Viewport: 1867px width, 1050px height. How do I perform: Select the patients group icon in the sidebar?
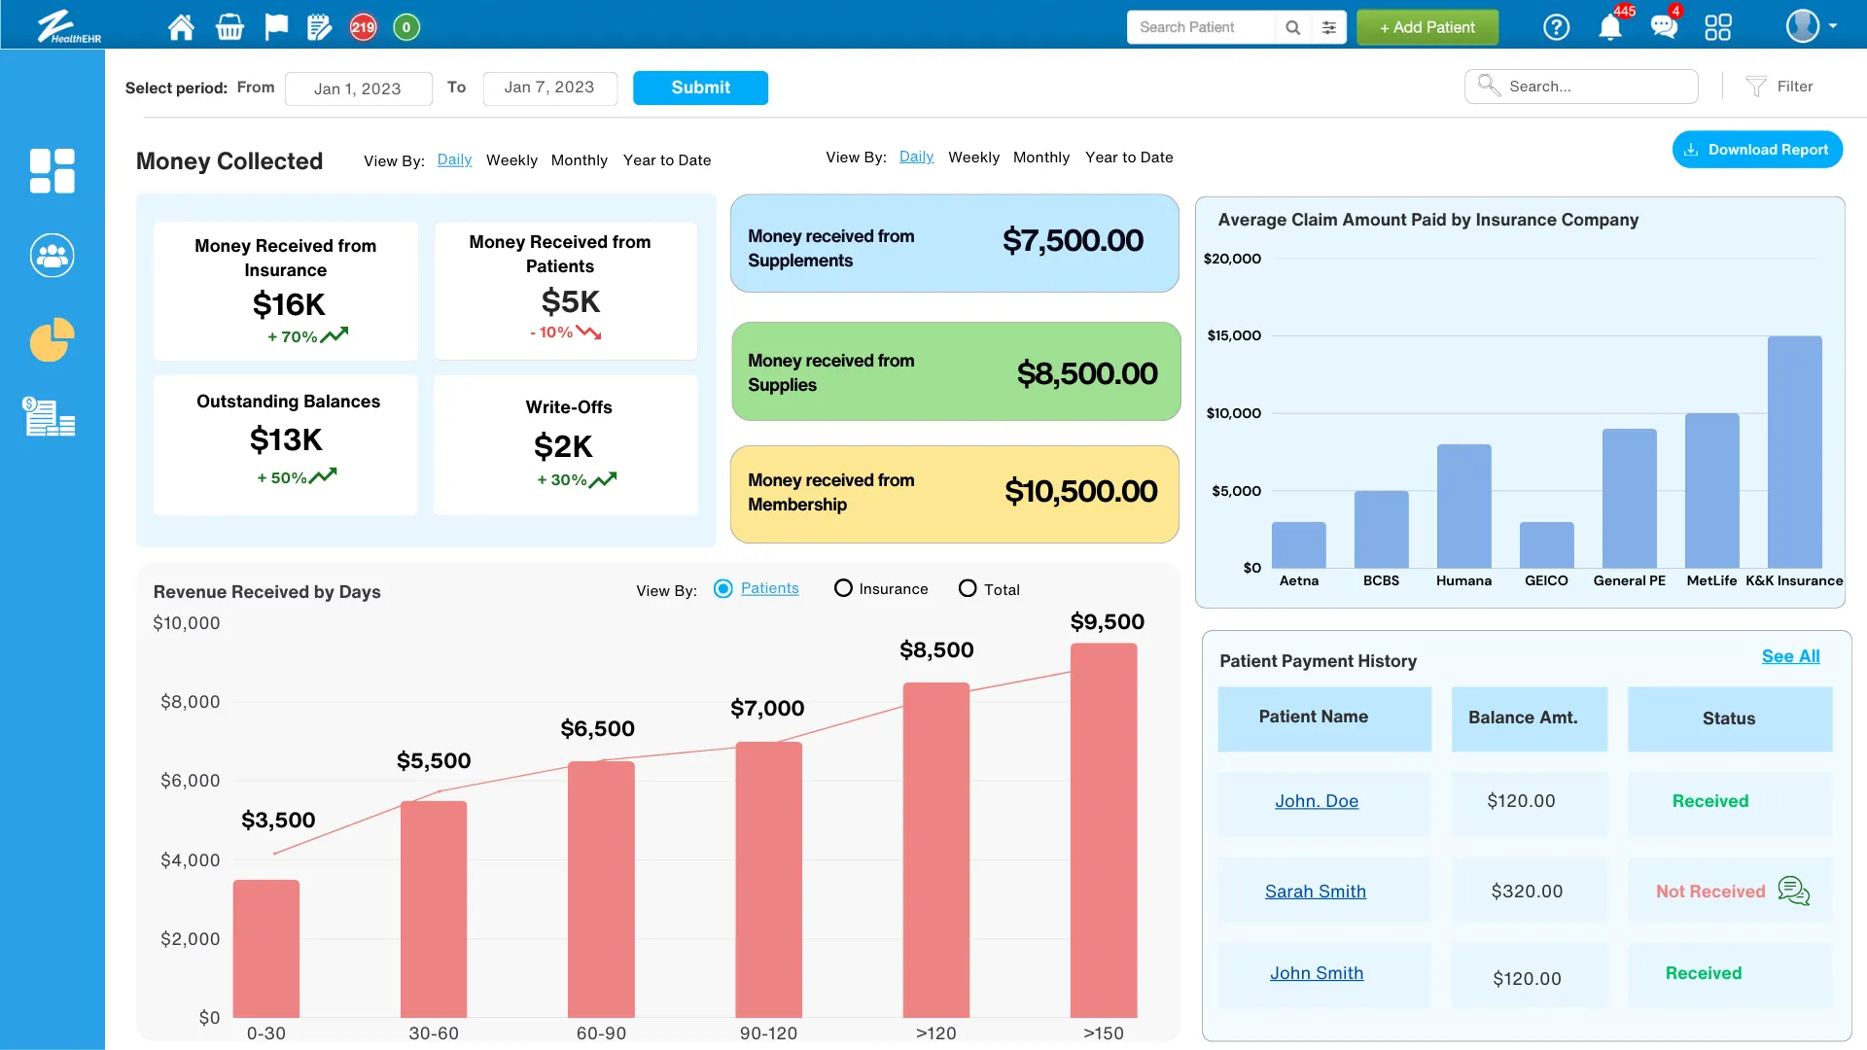(51, 255)
